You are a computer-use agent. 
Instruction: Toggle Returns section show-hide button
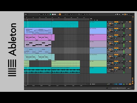tap(133, 80)
